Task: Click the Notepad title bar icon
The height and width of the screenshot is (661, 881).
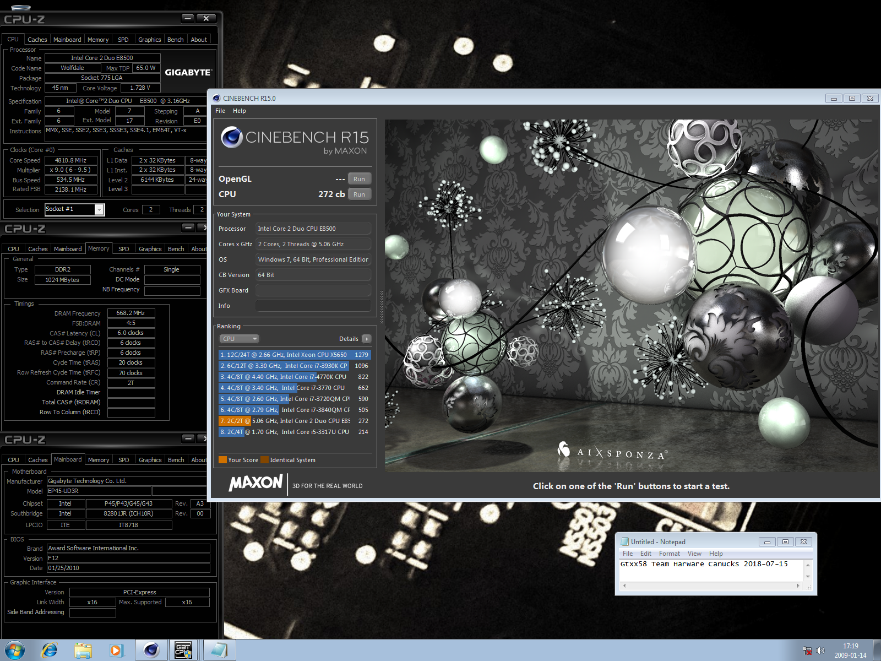Action: point(625,541)
